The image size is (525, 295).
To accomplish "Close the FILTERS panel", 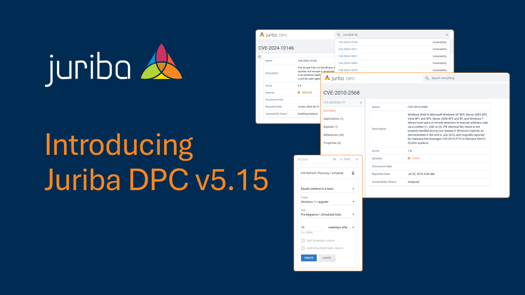I will point(357,159).
